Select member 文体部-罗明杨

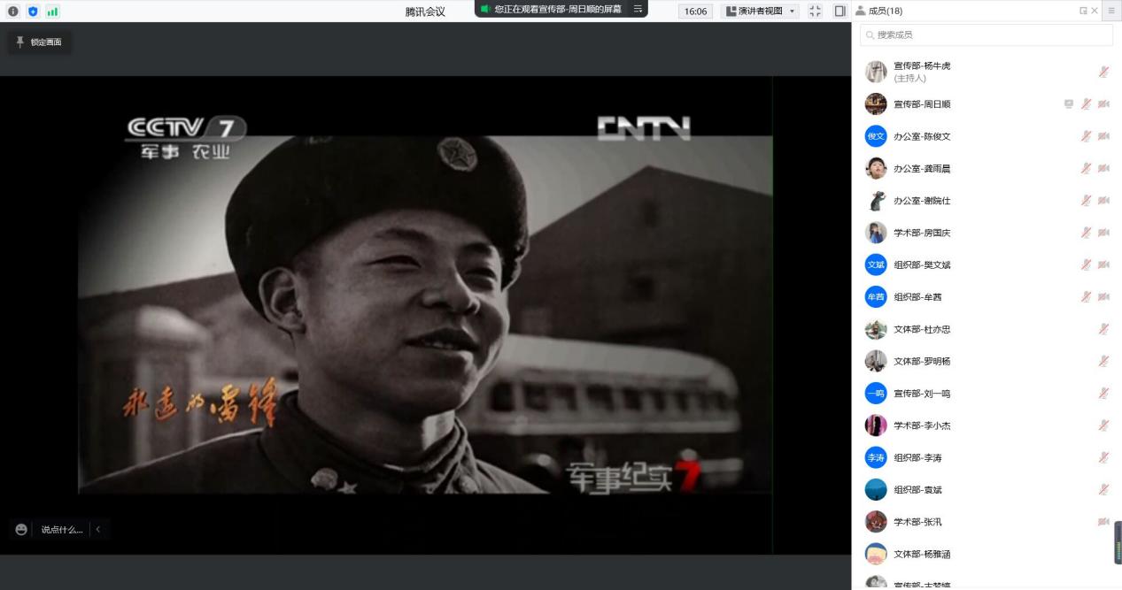pyautogui.click(x=987, y=361)
